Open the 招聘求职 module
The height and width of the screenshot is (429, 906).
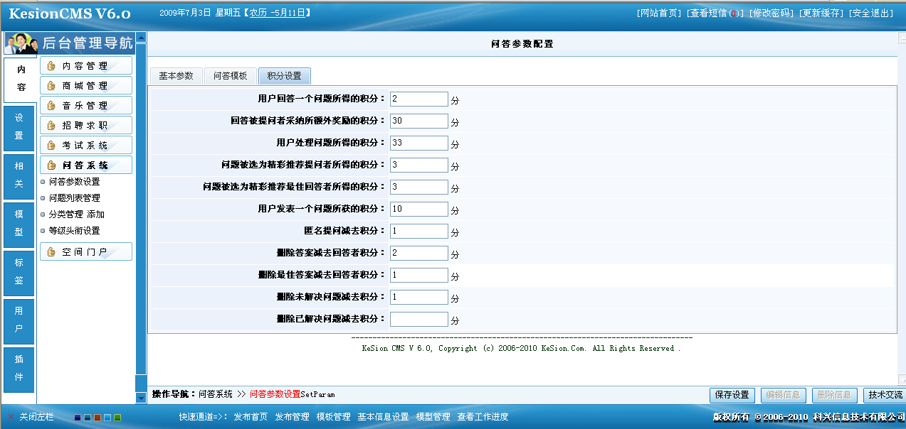coord(85,125)
